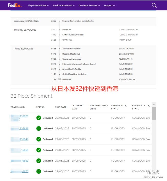Click green check icon for row 316636

pos(39,128)
